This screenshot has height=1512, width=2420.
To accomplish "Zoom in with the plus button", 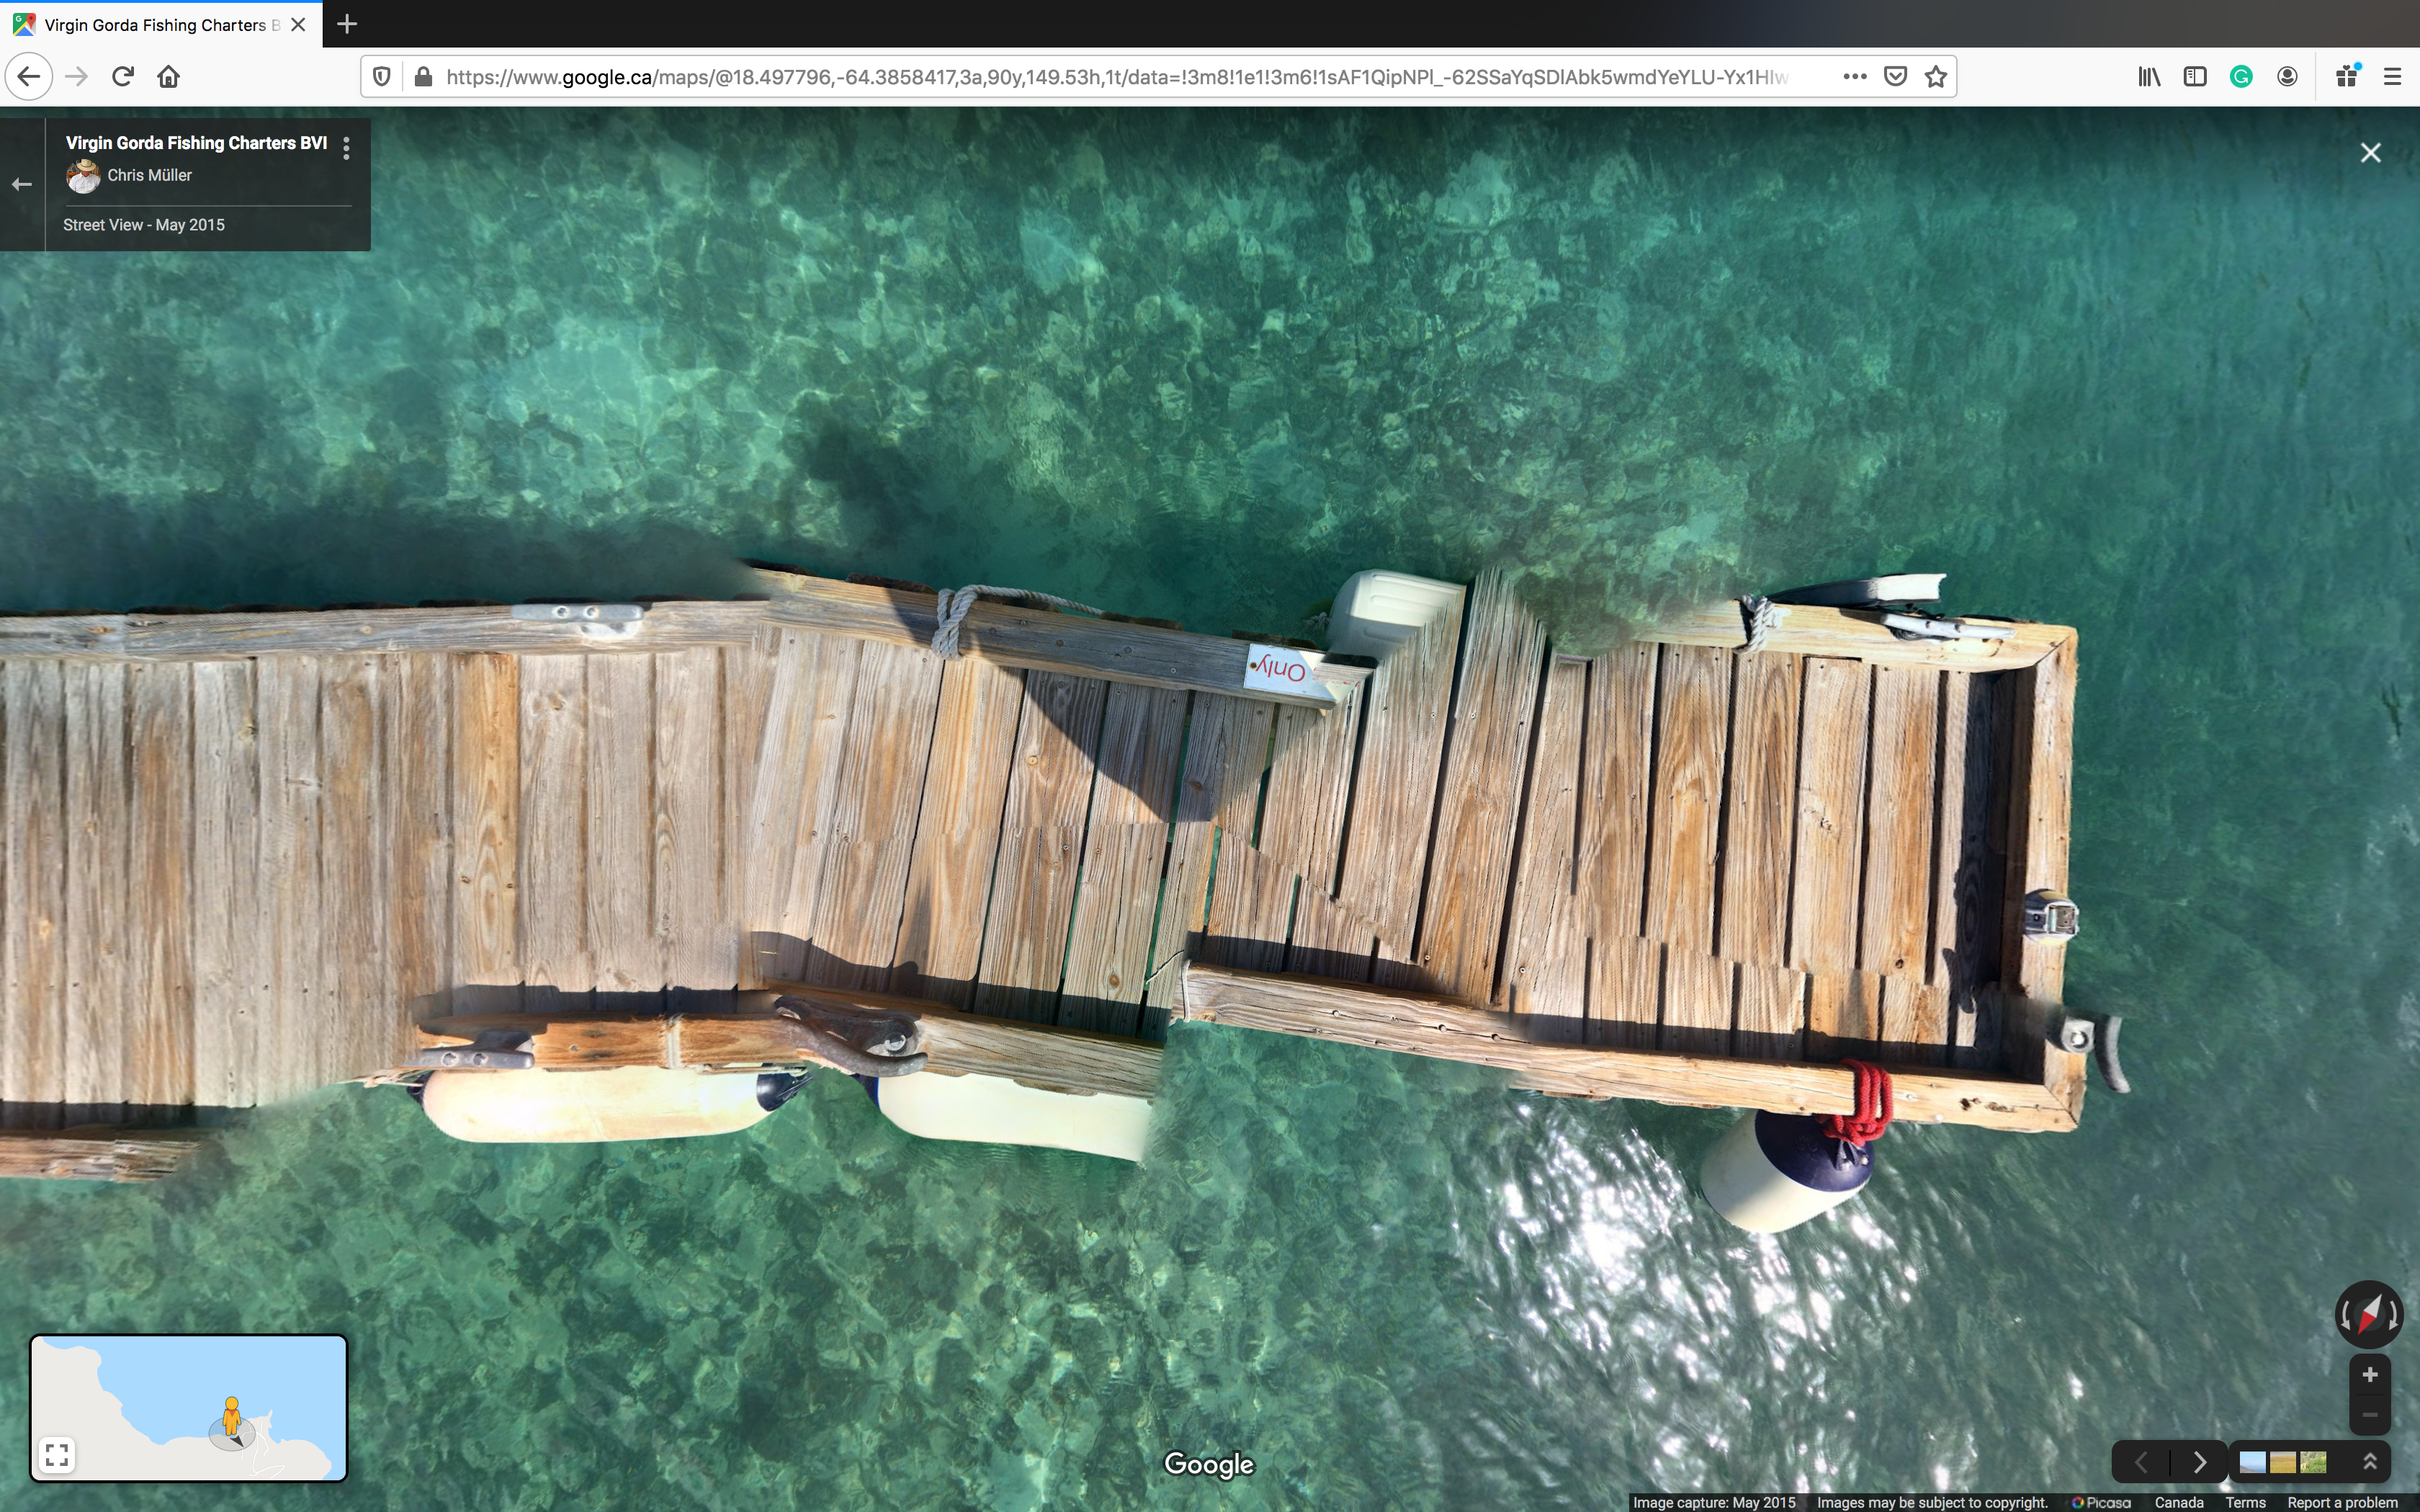I will click(2369, 1375).
